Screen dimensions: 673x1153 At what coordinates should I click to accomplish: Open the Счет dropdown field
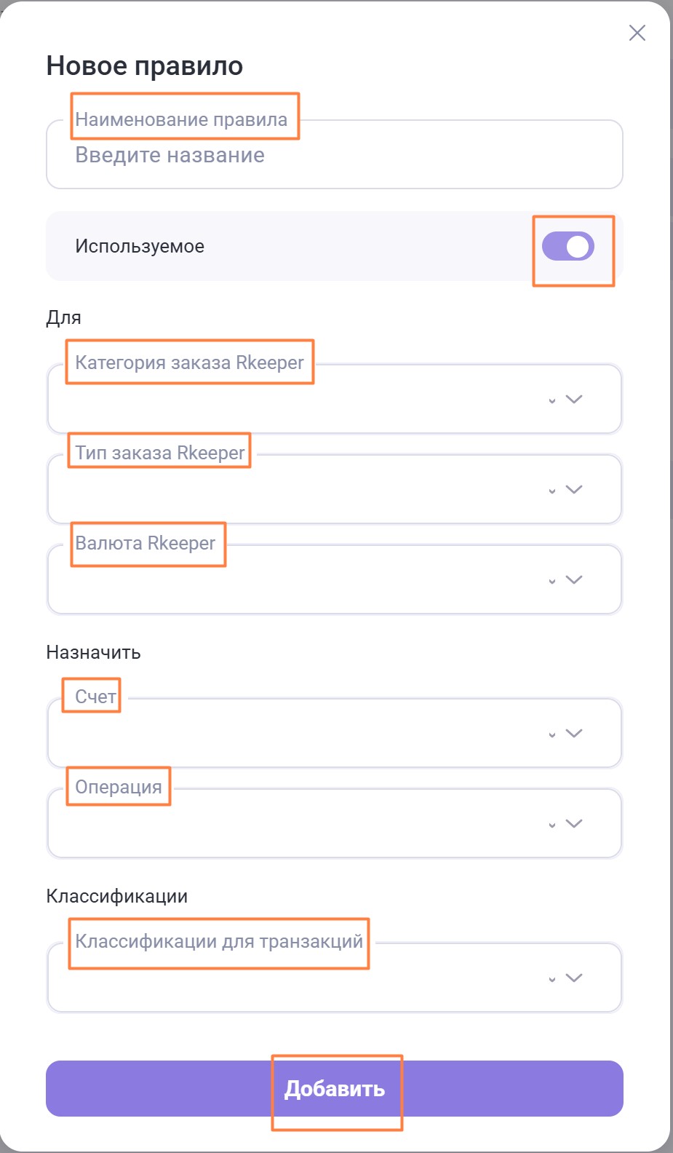tap(291, 734)
